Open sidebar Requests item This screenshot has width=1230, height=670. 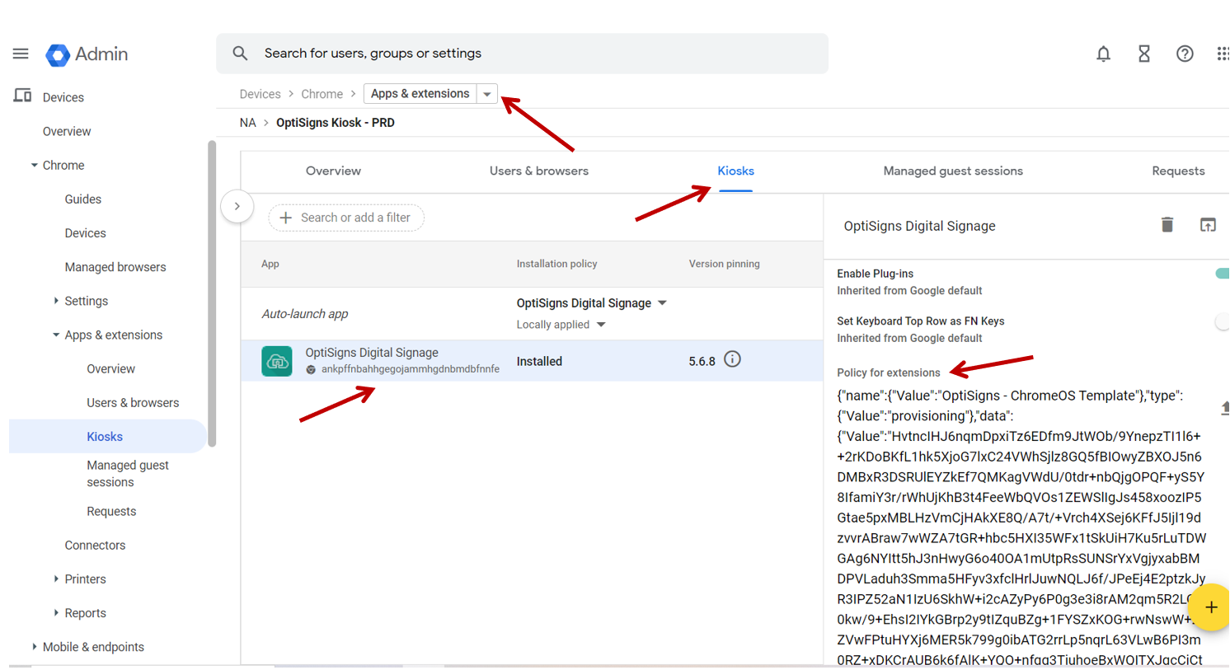[x=111, y=511]
